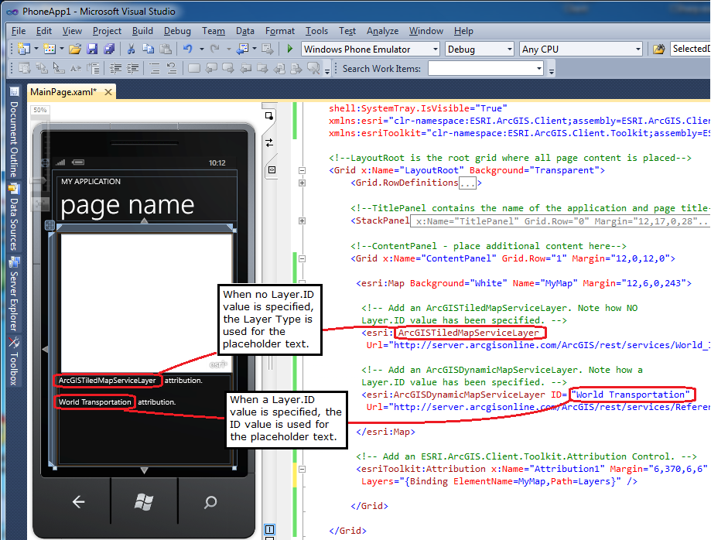Click the collapsed [...] box after Grid.RowDefinitions
Screen dimensions: 711x540
(467, 183)
